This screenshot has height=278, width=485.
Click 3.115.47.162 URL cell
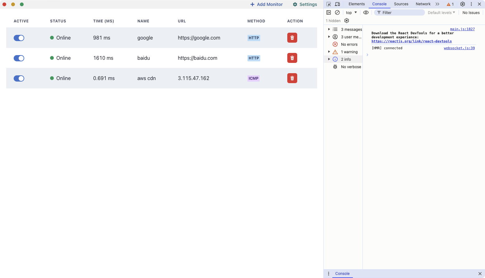(x=193, y=78)
